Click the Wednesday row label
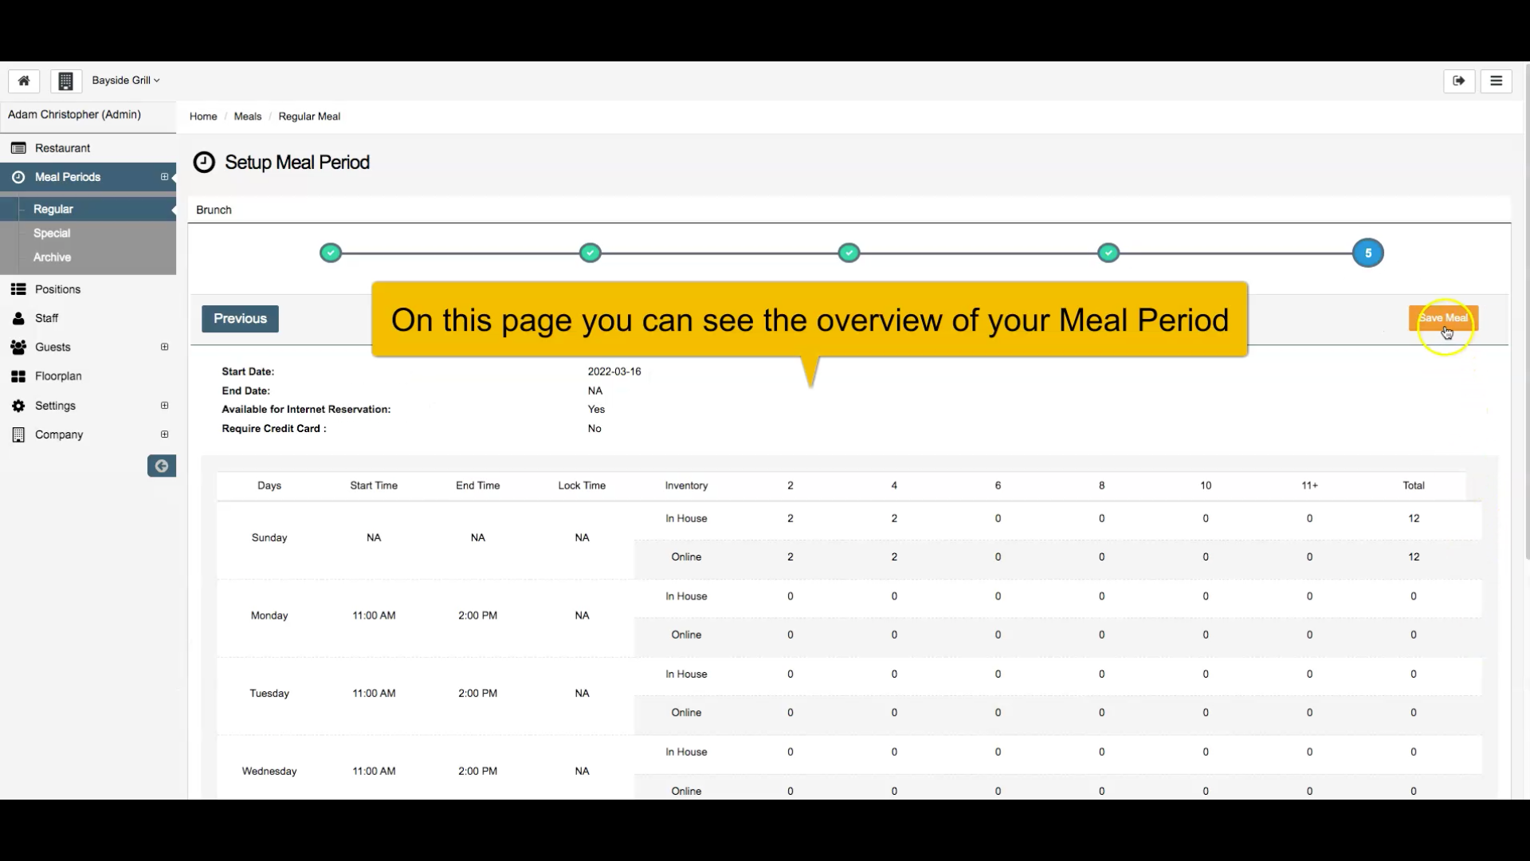The height and width of the screenshot is (861, 1530). (x=269, y=772)
